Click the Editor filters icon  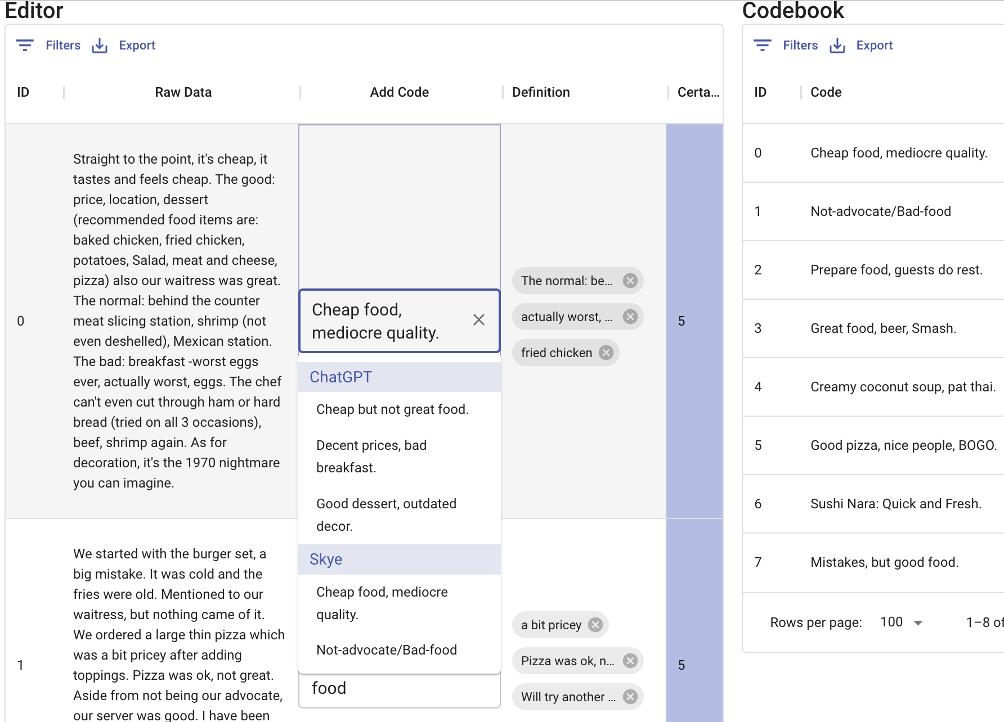[x=25, y=46]
